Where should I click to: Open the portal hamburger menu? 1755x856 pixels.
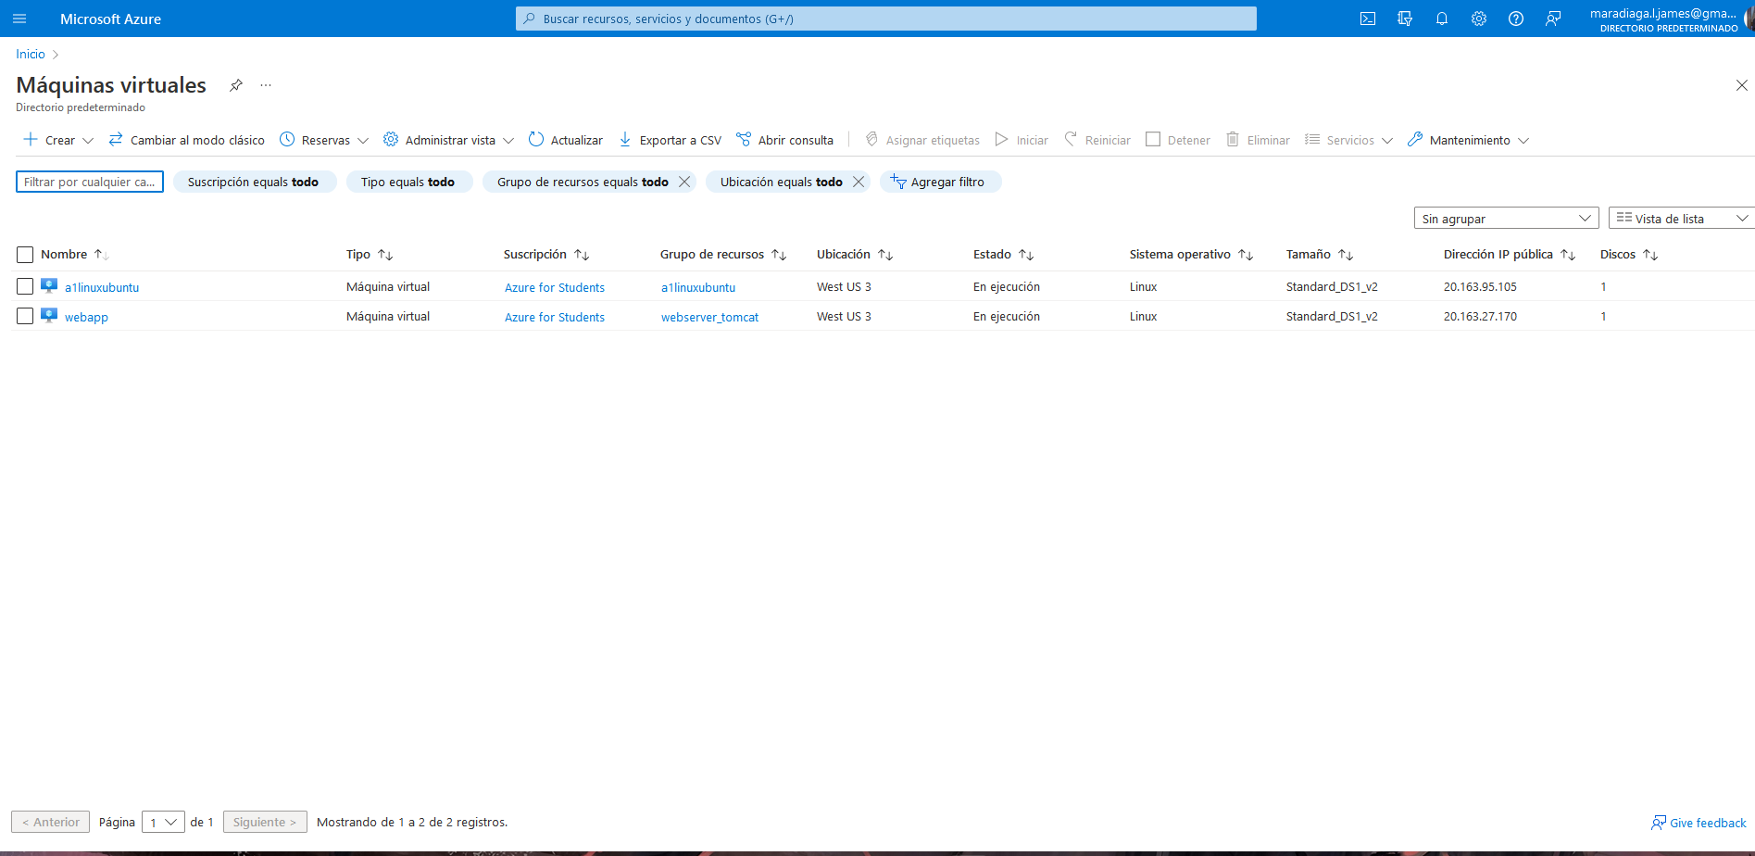(x=19, y=19)
